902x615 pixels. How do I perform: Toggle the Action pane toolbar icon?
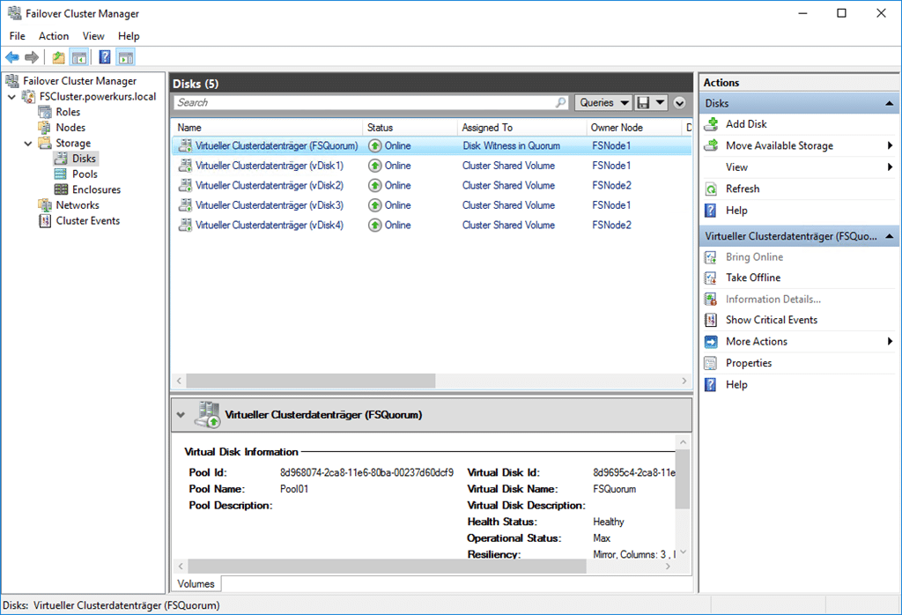pos(125,57)
